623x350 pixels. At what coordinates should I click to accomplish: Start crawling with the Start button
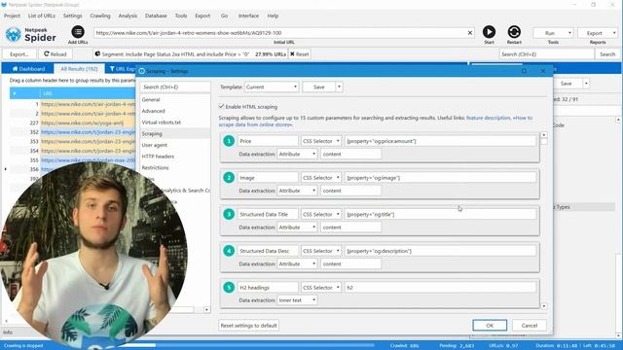(x=489, y=32)
